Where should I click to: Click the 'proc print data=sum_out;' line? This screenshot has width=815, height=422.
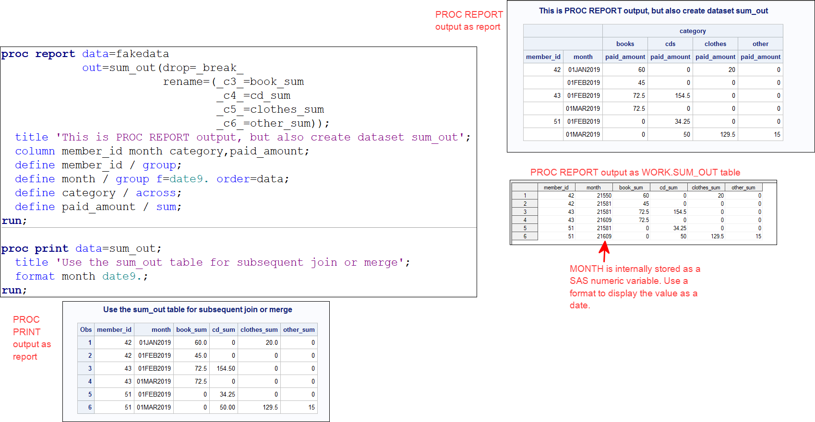(x=82, y=249)
